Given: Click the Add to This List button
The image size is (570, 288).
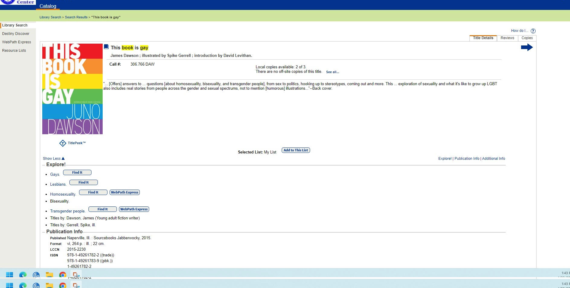Looking at the screenshot, I should 296,150.
